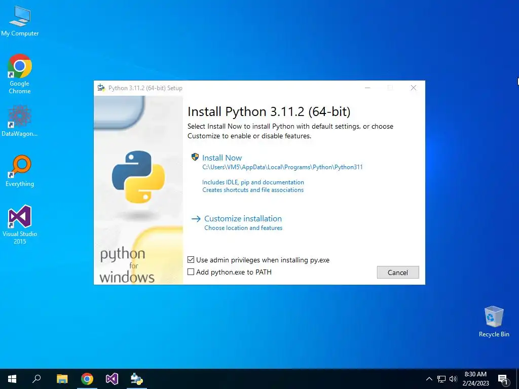Choose Customize installation option
The image size is (519, 389).
[x=243, y=219]
